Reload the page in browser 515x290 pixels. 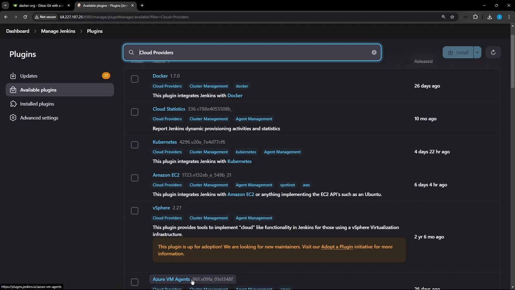(x=25, y=17)
